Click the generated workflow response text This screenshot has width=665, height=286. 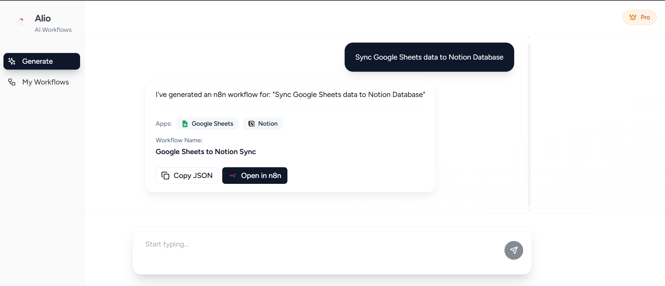tap(290, 95)
